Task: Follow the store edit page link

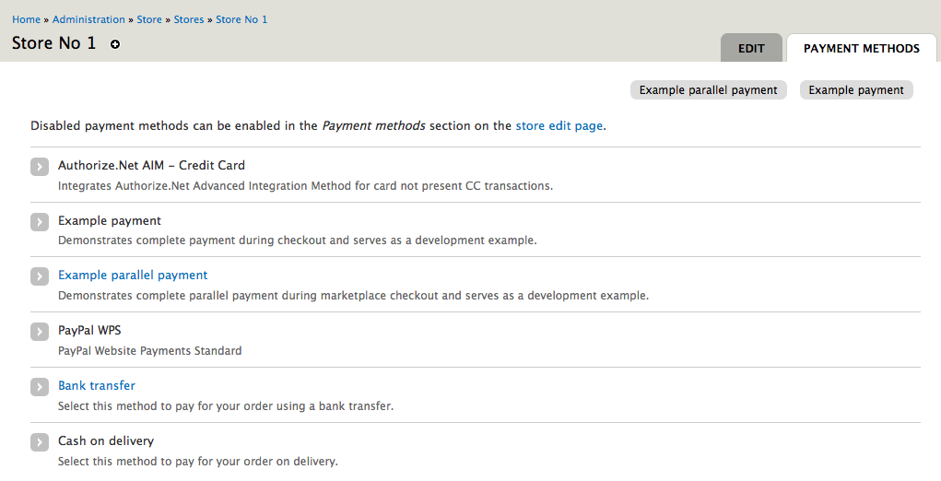Action: click(x=559, y=126)
